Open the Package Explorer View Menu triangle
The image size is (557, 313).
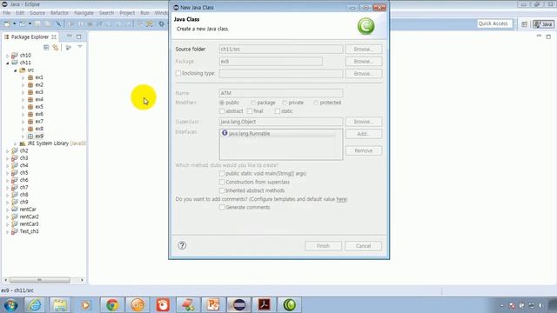tap(80, 47)
